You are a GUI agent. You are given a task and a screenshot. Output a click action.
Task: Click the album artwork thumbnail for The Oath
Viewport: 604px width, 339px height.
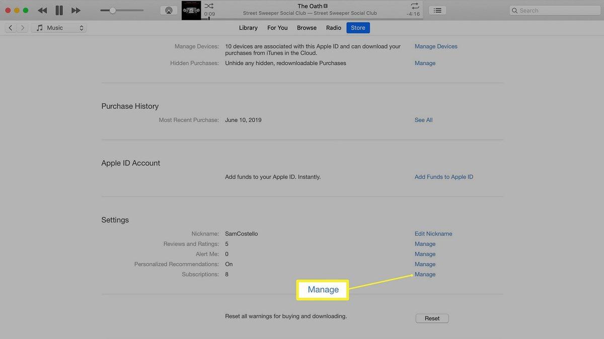coord(191,10)
